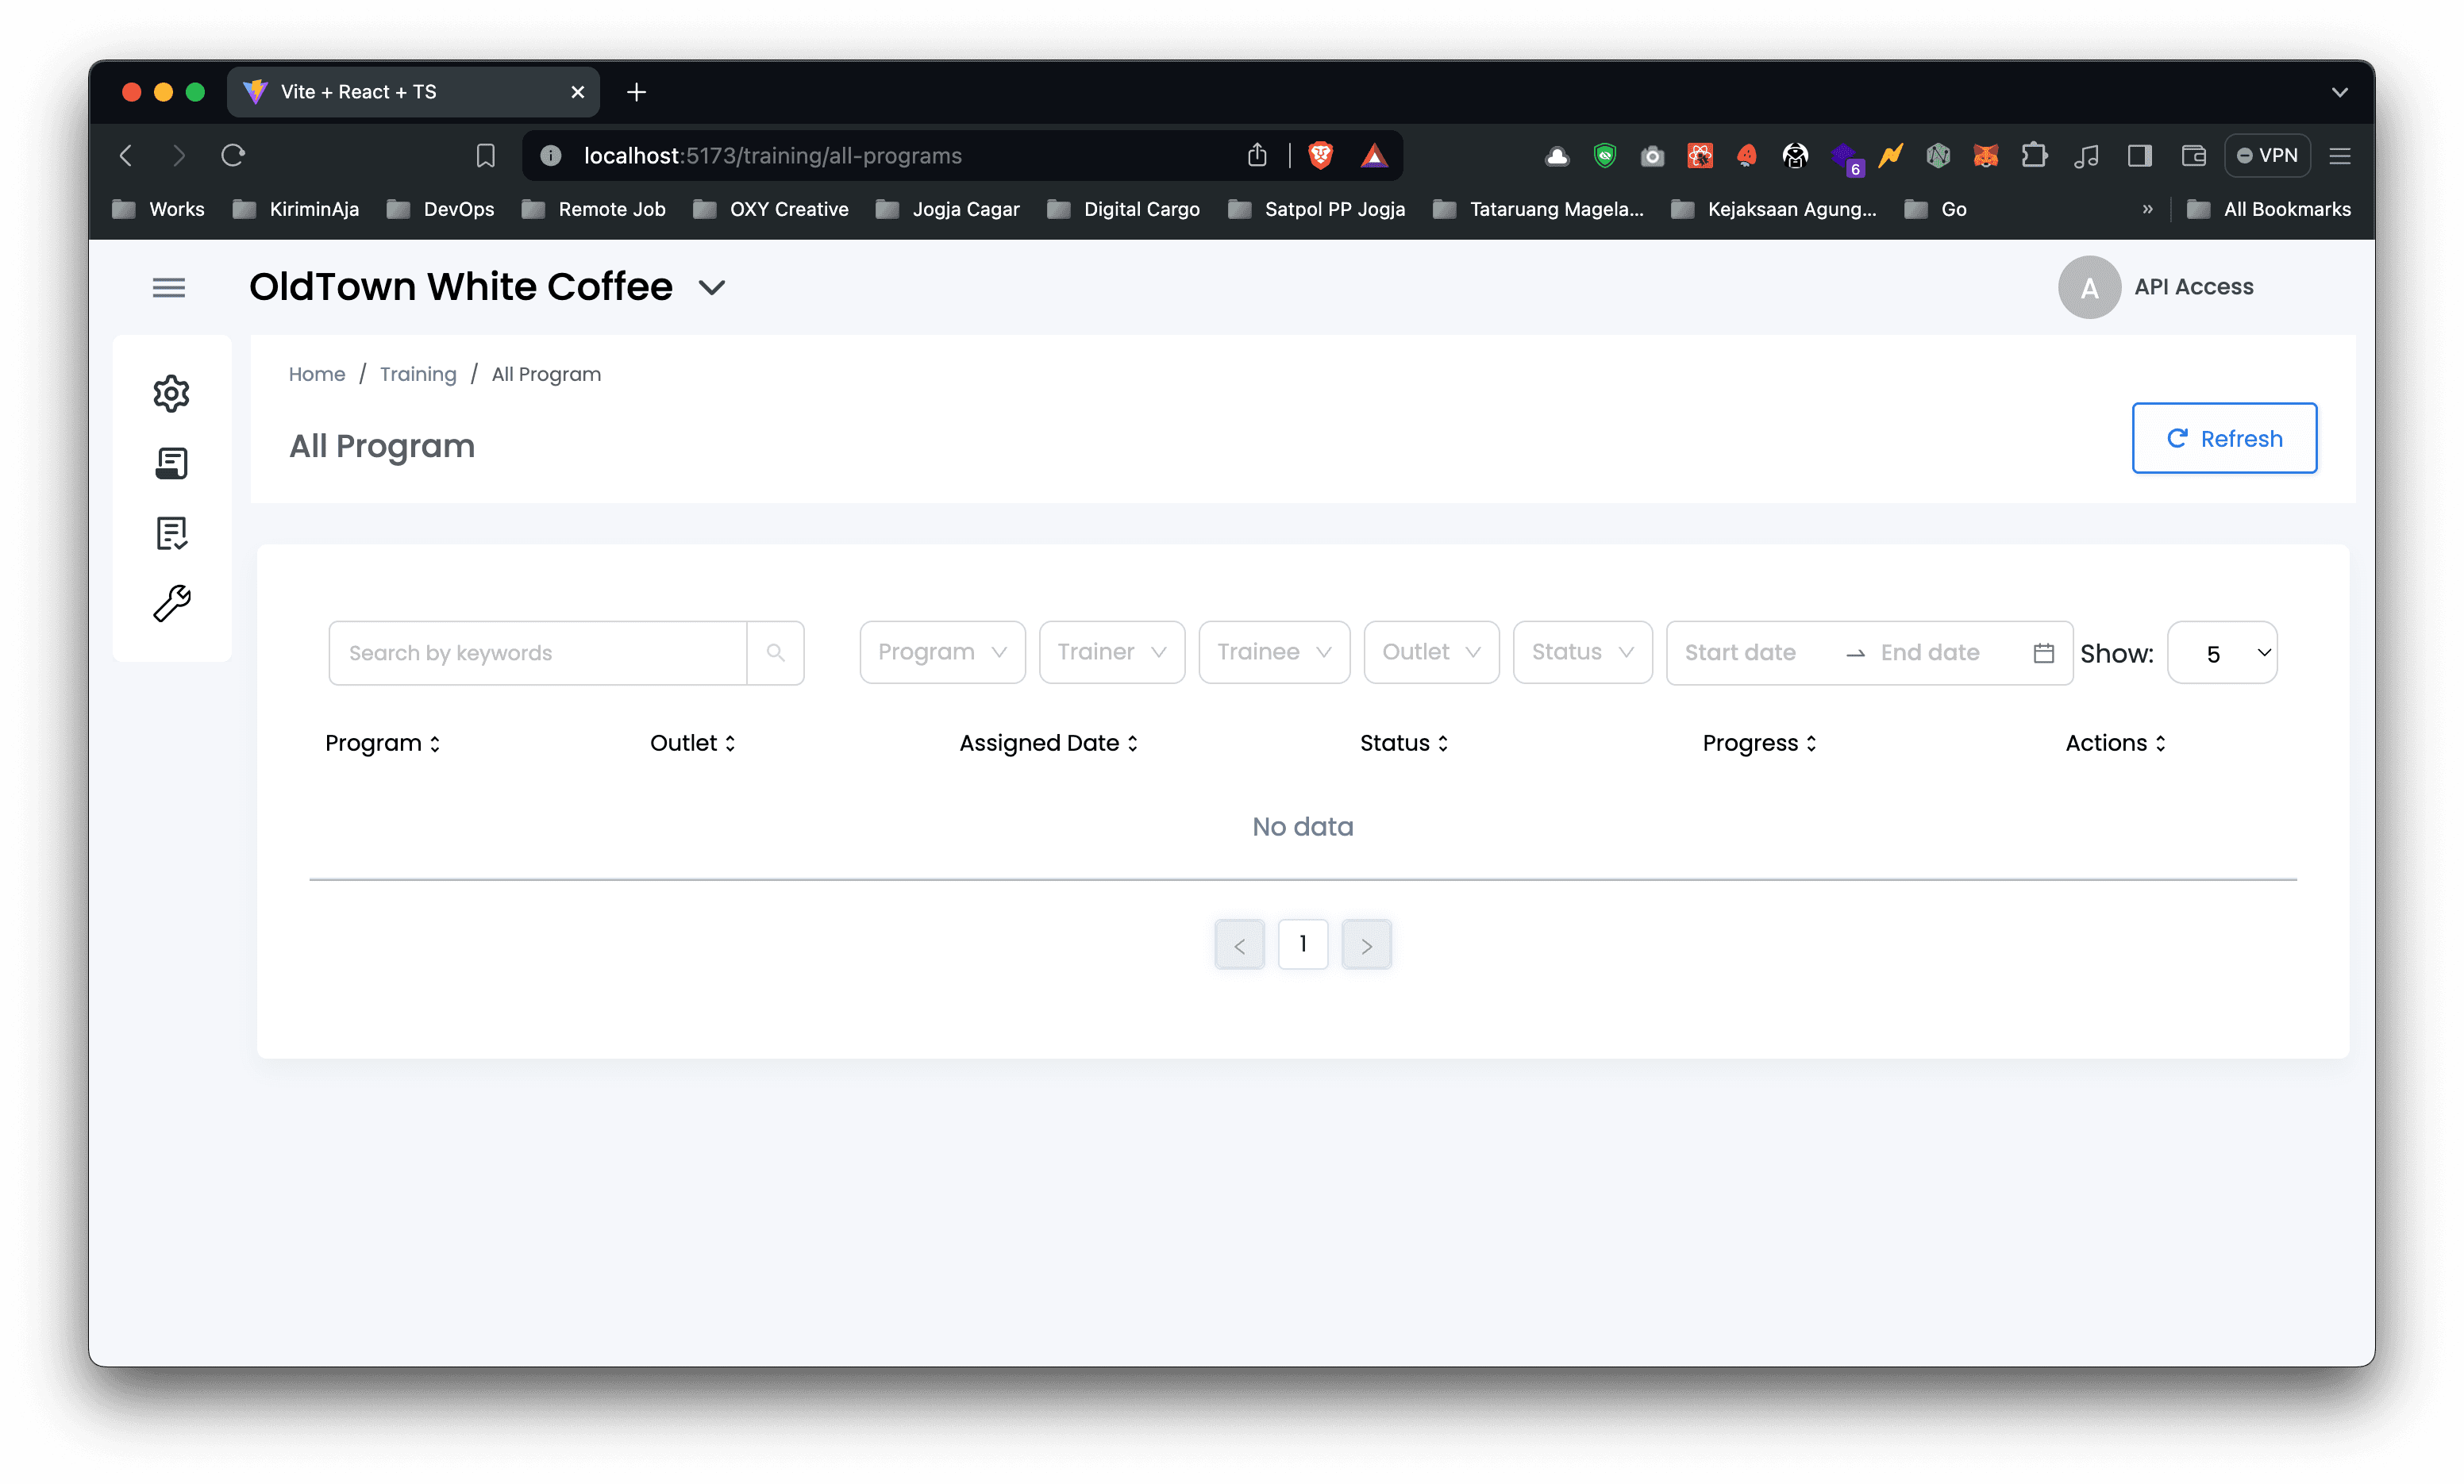Expand the Status filter dropdown

coord(1580,652)
